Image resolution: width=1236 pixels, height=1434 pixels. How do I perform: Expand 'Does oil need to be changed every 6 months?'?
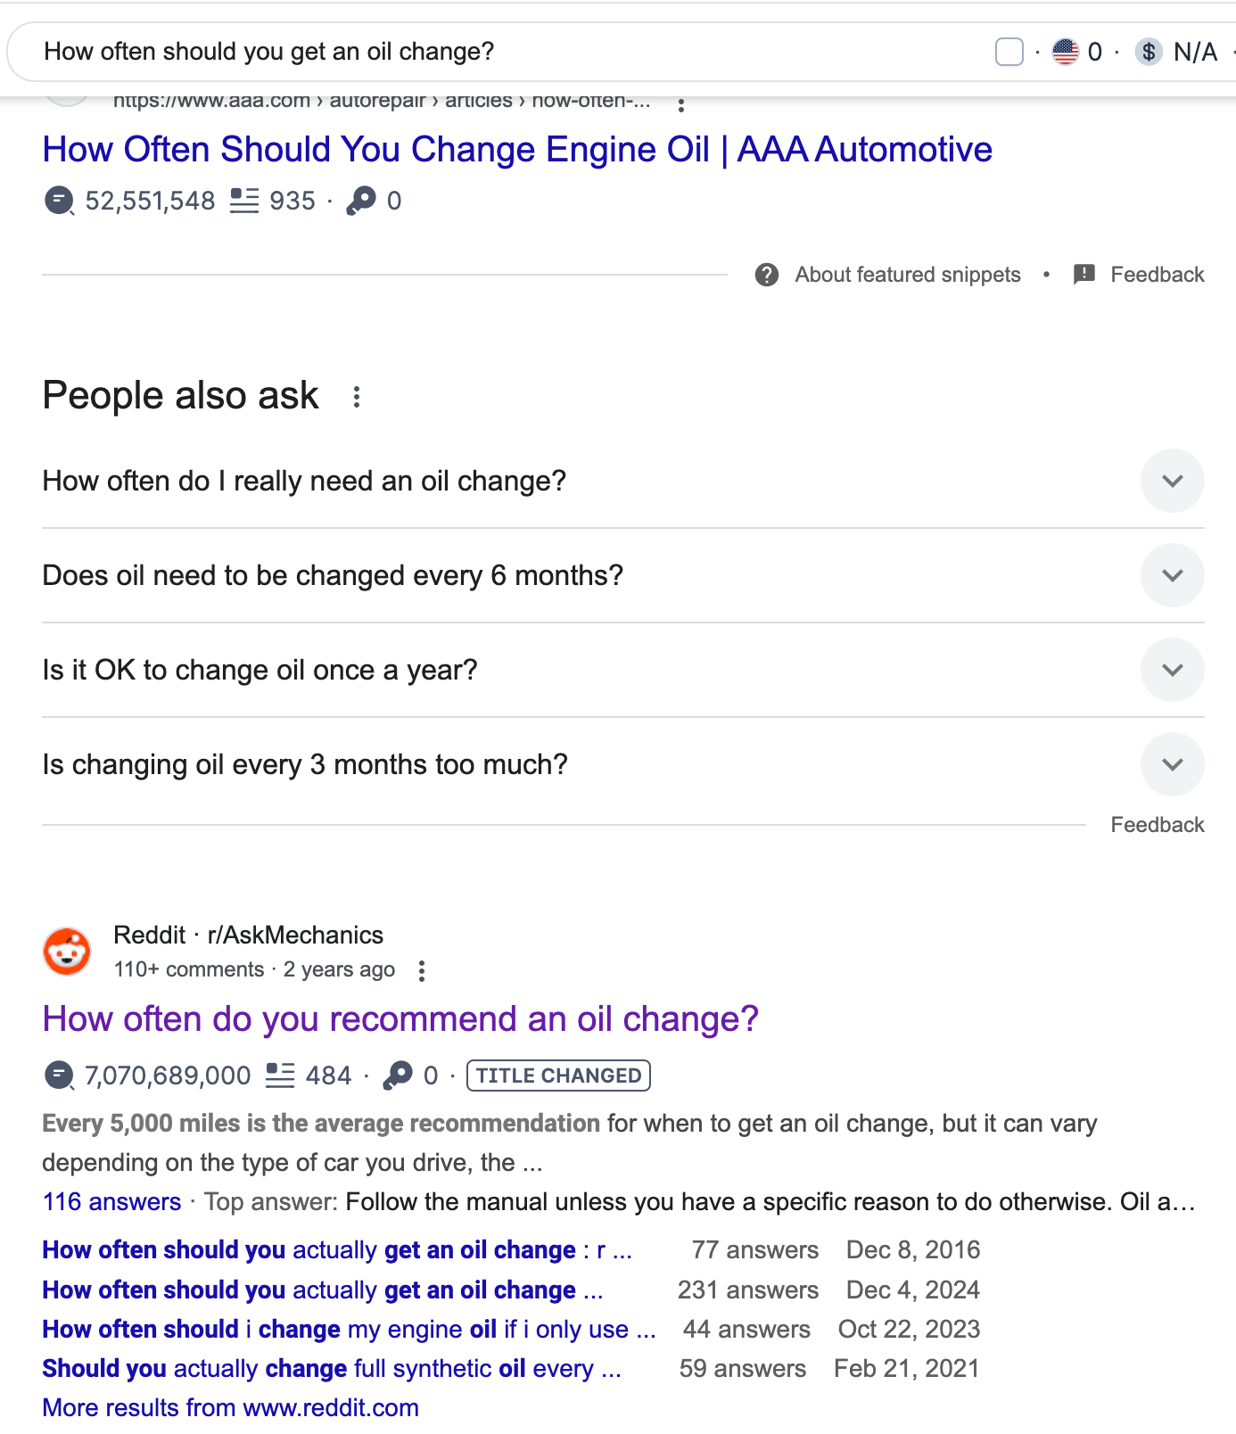(1172, 575)
